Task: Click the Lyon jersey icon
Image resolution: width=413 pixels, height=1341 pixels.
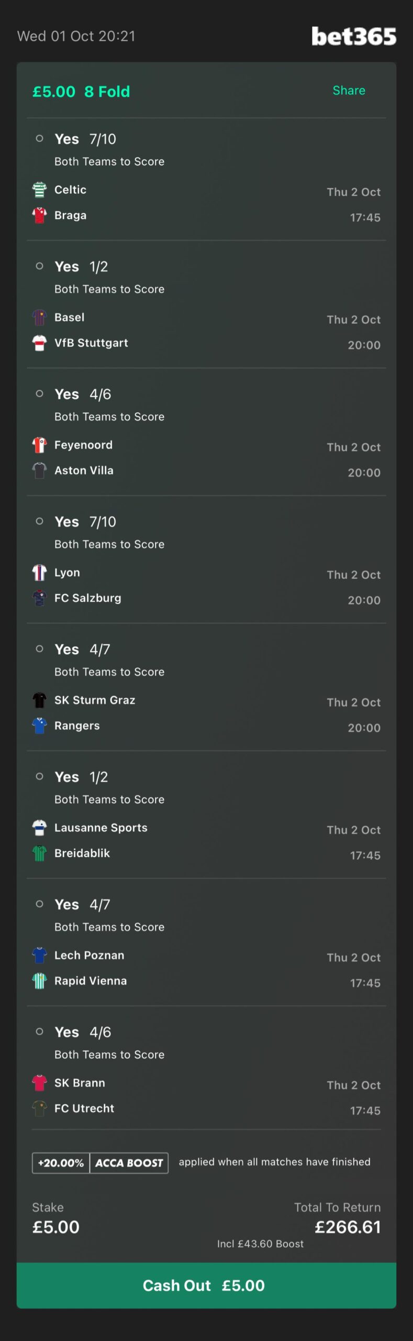Action: pyautogui.click(x=39, y=573)
